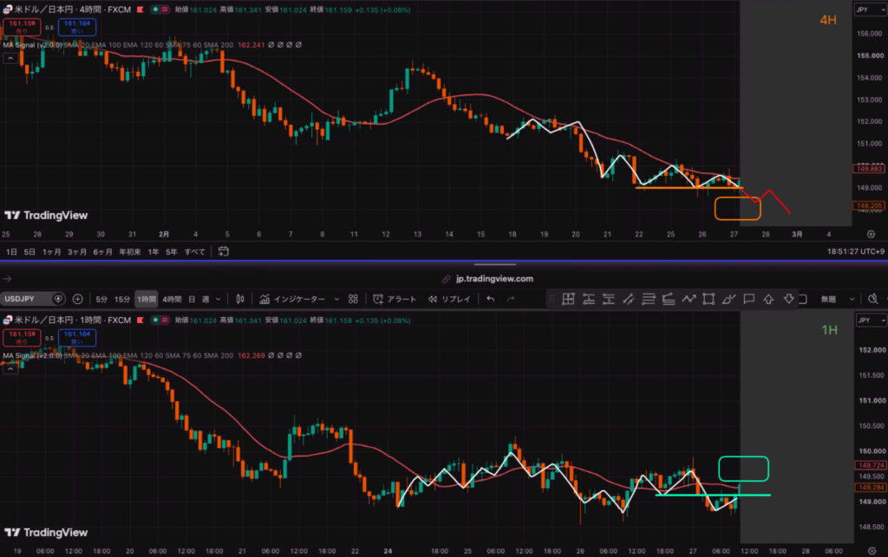
Task: Open 4H chart time axis settings gear
Action: 871,234
